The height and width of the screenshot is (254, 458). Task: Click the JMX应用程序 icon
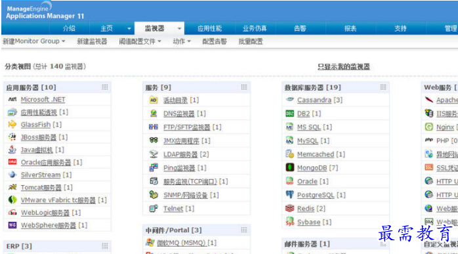tap(154, 140)
